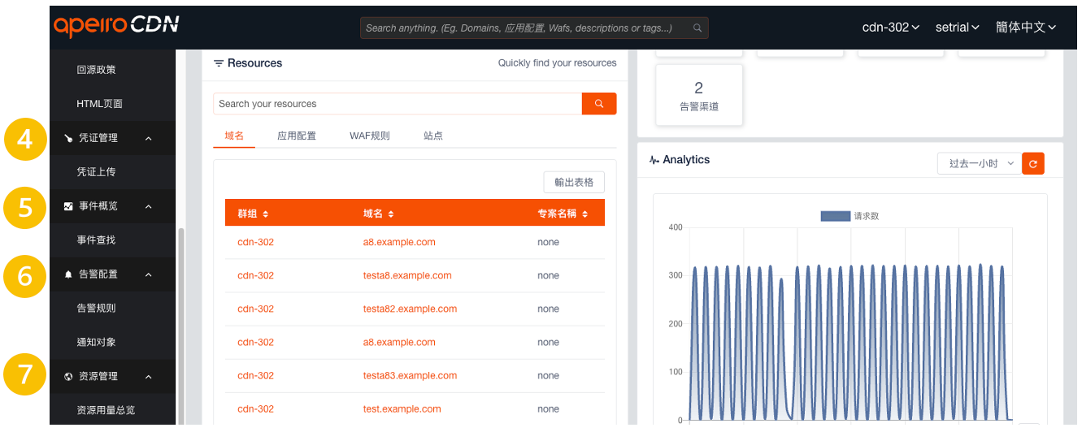The height and width of the screenshot is (432, 1082).
Task: Switch to the 应用配置 tab
Action: coord(297,136)
